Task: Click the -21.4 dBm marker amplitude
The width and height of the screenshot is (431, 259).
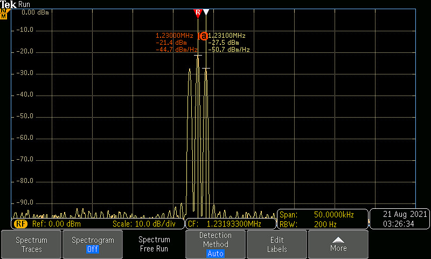Action: tap(171, 43)
